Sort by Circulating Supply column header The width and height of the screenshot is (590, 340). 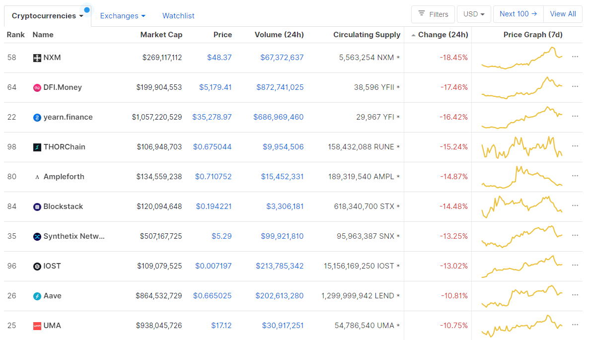coord(367,35)
